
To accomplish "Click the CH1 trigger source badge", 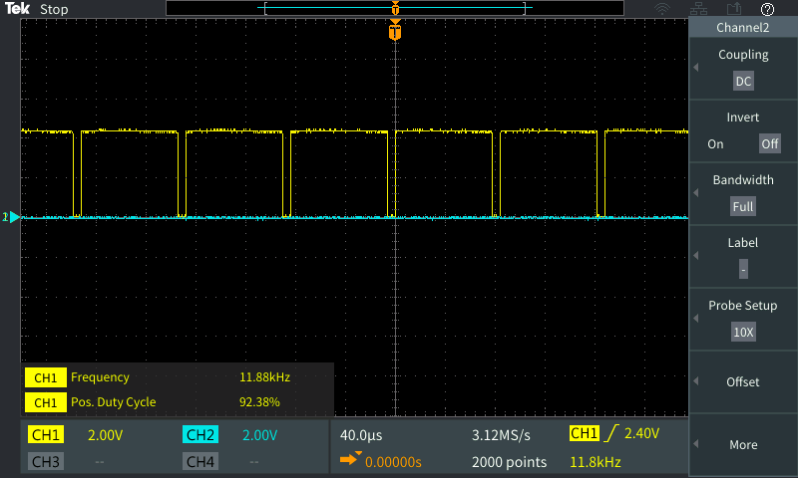I will (585, 433).
